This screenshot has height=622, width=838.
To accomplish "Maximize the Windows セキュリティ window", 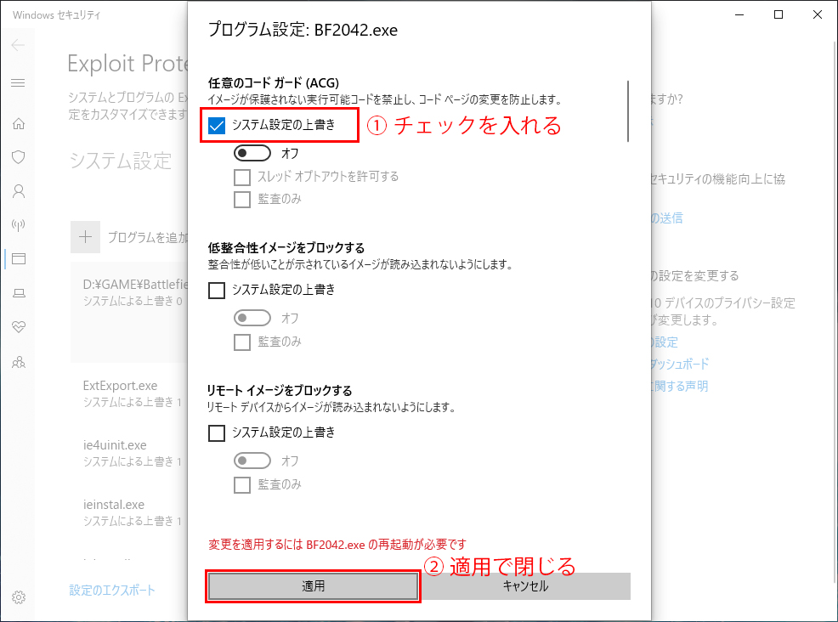I will click(779, 15).
